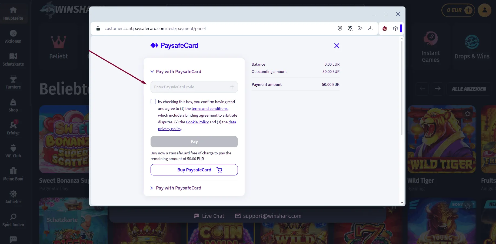Check the terms and conditions agreement box
Image resolution: width=496 pixels, height=244 pixels.
pyautogui.click(x=153, y=101)
